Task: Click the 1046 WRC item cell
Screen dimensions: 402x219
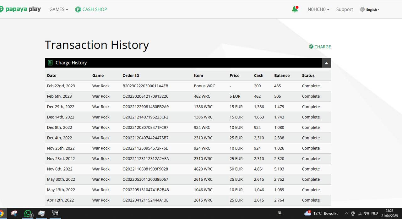Action: (203, 189)
